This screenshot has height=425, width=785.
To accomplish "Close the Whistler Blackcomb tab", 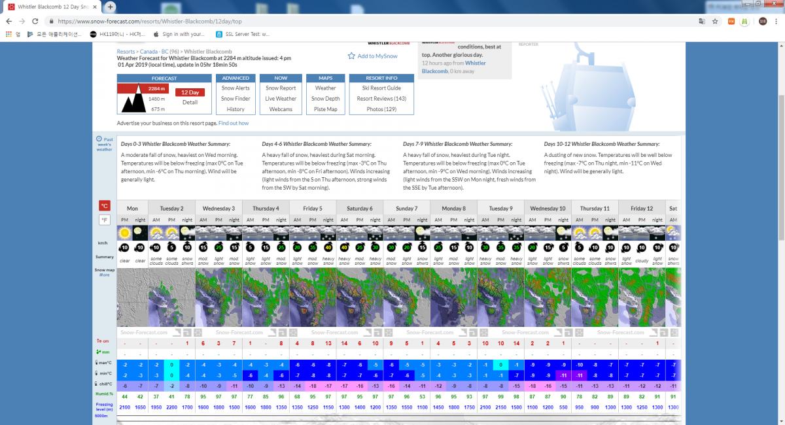I will pyautogui.click(x=95, y=7).
